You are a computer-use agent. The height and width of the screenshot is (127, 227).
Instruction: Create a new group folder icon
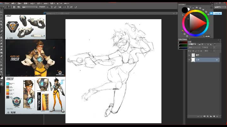pyautogui.click(x=211, y=116)
